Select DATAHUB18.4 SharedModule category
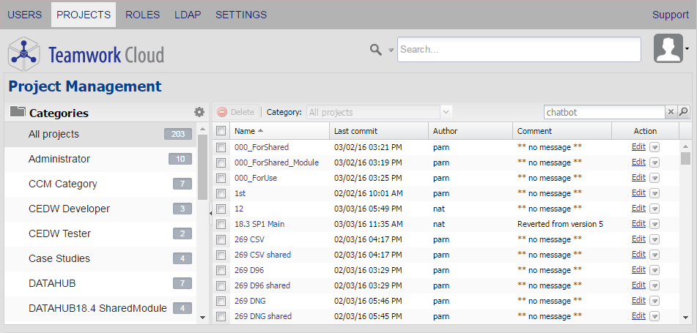This screenshot has width=697, height=333. point(100,309)
